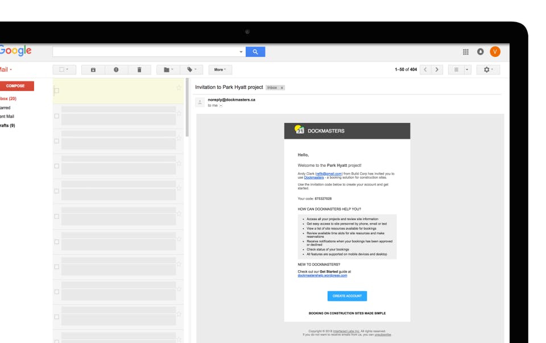The width and height of the screenshot is (546, 343).
Task: Open the Inbox (20) folder
Action: pos(9,99)
